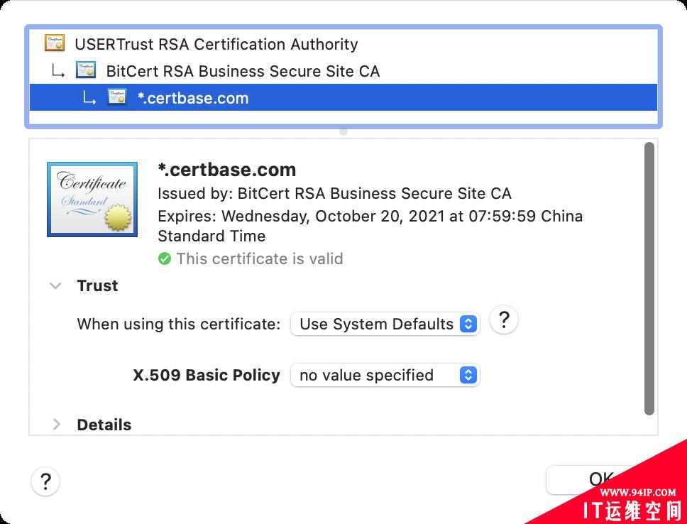Open the Use System Defaults dropdown
687x524 pixels.
(385, 324)
